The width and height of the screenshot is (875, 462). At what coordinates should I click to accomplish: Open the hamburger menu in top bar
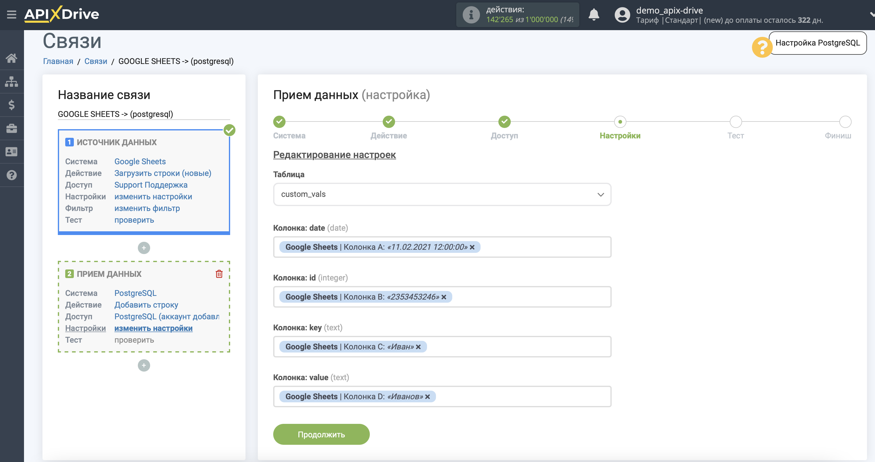12,14
